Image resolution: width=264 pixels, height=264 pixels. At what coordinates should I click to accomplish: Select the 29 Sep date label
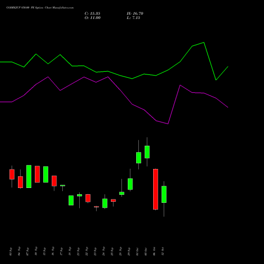click(x=129, y=251)
